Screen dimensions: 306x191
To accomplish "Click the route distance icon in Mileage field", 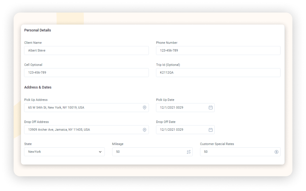I will pyautogui.click(x=189, y=152).
